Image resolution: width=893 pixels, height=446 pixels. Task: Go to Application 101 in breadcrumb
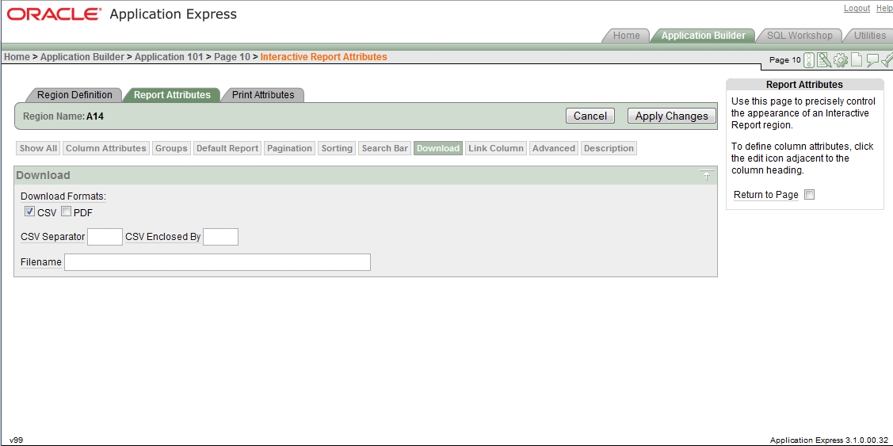(x=170, y=57)
